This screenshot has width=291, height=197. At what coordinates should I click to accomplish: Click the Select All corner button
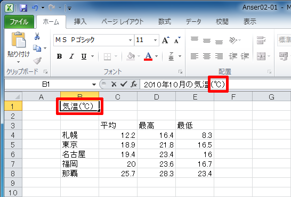click(x=13, y=96)
